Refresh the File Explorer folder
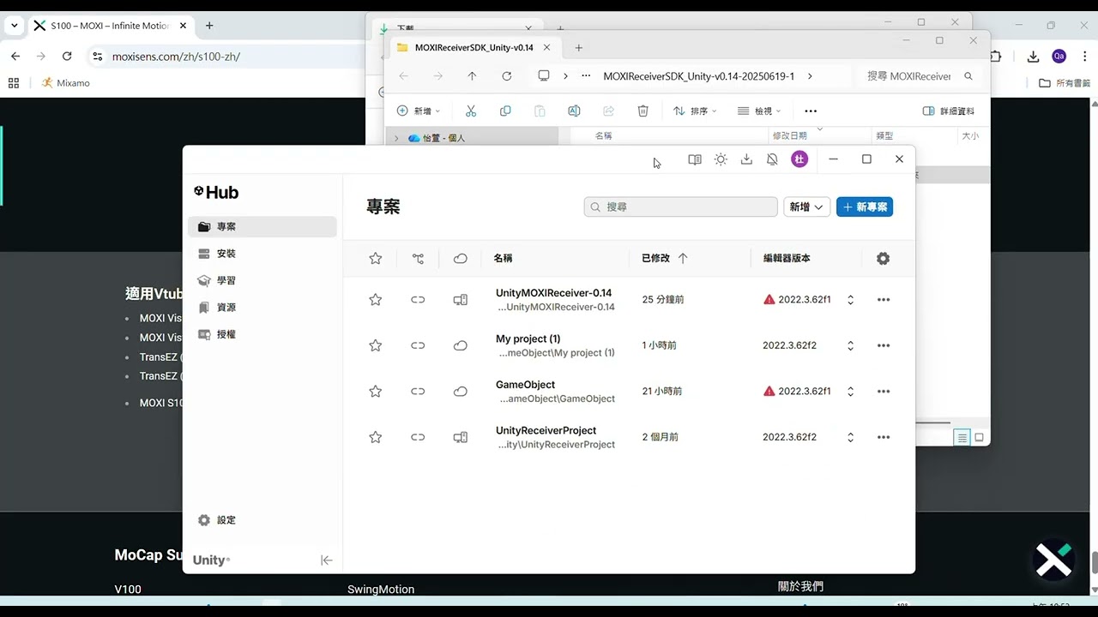 pos(506,76)
